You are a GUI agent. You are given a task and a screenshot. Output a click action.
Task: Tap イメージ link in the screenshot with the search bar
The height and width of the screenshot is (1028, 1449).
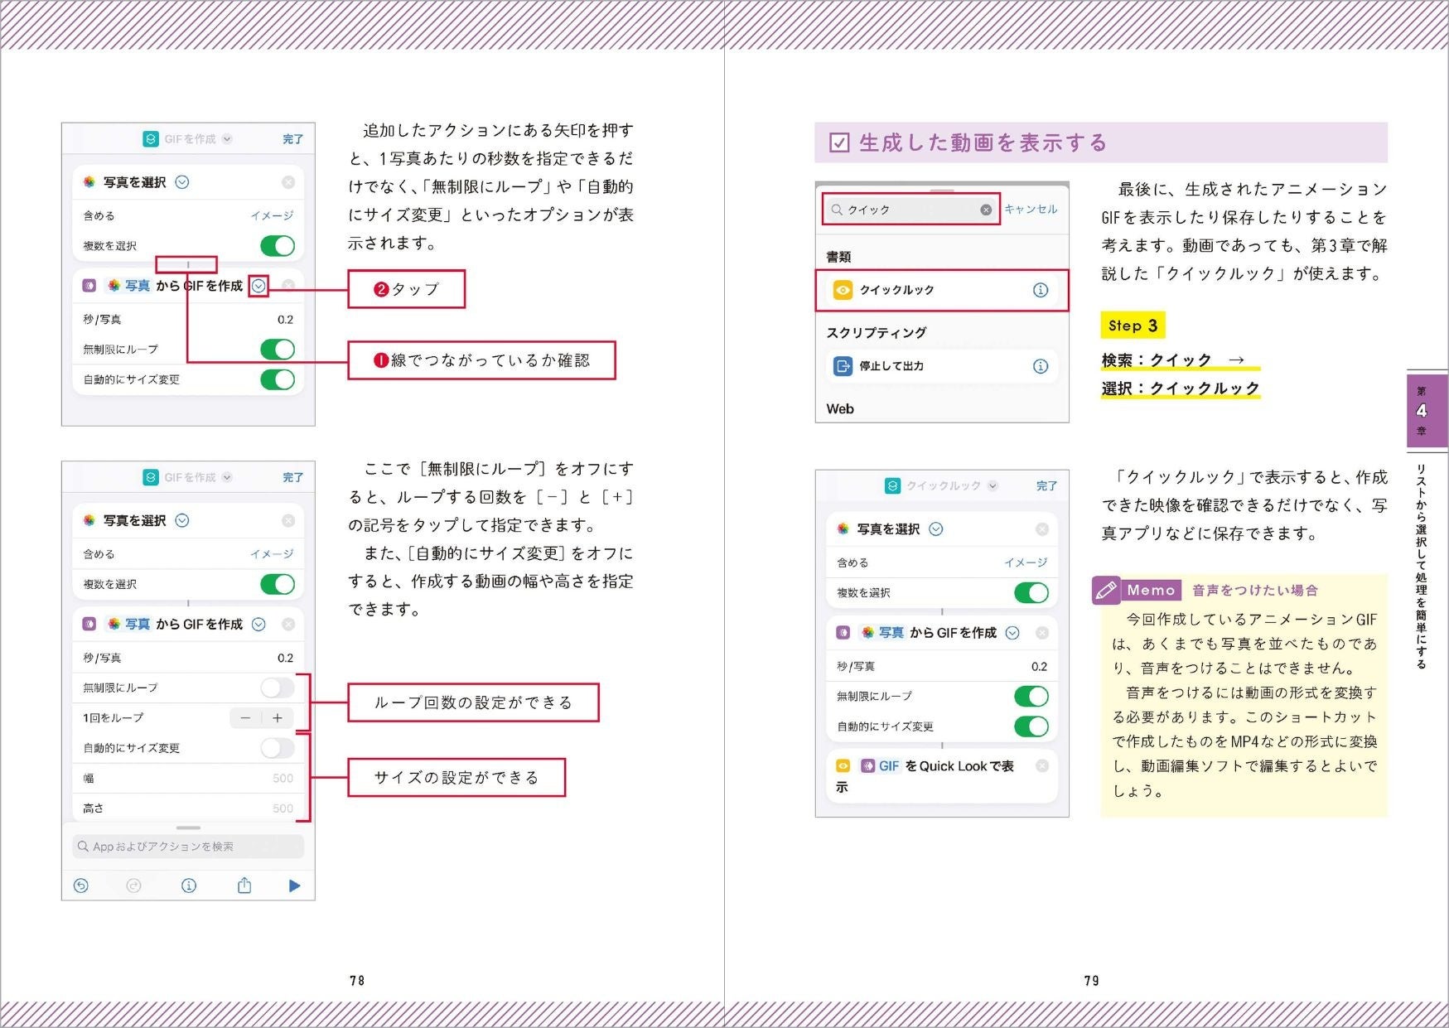pos(272,554)
